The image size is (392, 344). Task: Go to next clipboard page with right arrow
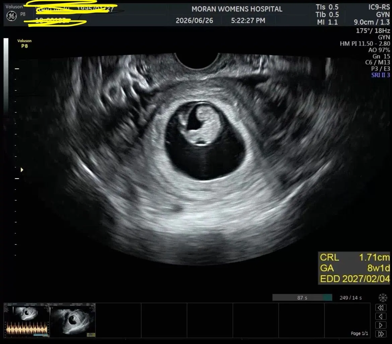381,325
